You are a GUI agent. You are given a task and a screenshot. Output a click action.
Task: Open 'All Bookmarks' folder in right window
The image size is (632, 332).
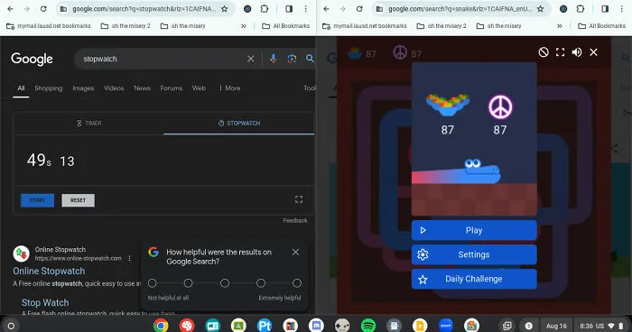coord(602,26)
